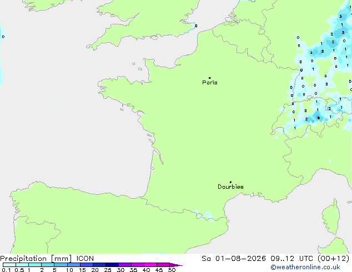Click the legend value label 25
Viewport: 352px width, 272px height.
[x=108, y=270]
